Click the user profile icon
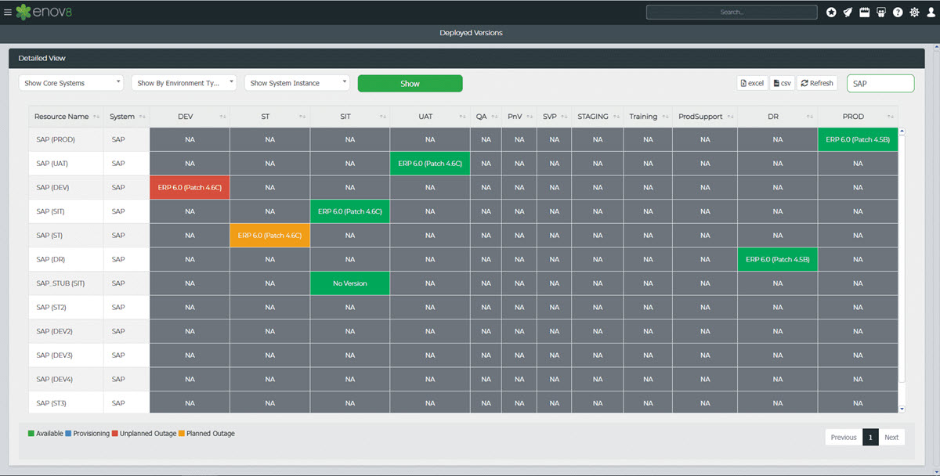This screenshot has width=940, height=476. click(930, 13)
